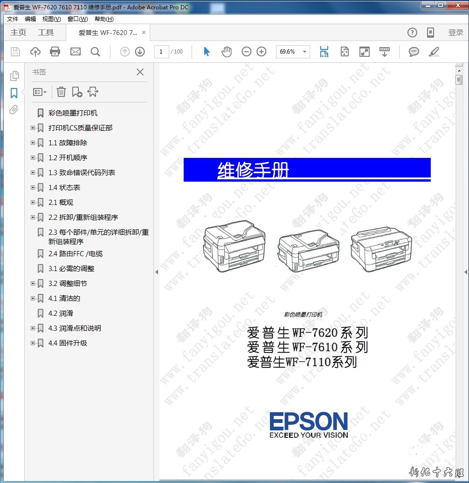The width and height of the screenshot is (469, 483).
Task: Toggle the bookmarks panel icon
Action: pyautogui.click(x=14, y=93)
